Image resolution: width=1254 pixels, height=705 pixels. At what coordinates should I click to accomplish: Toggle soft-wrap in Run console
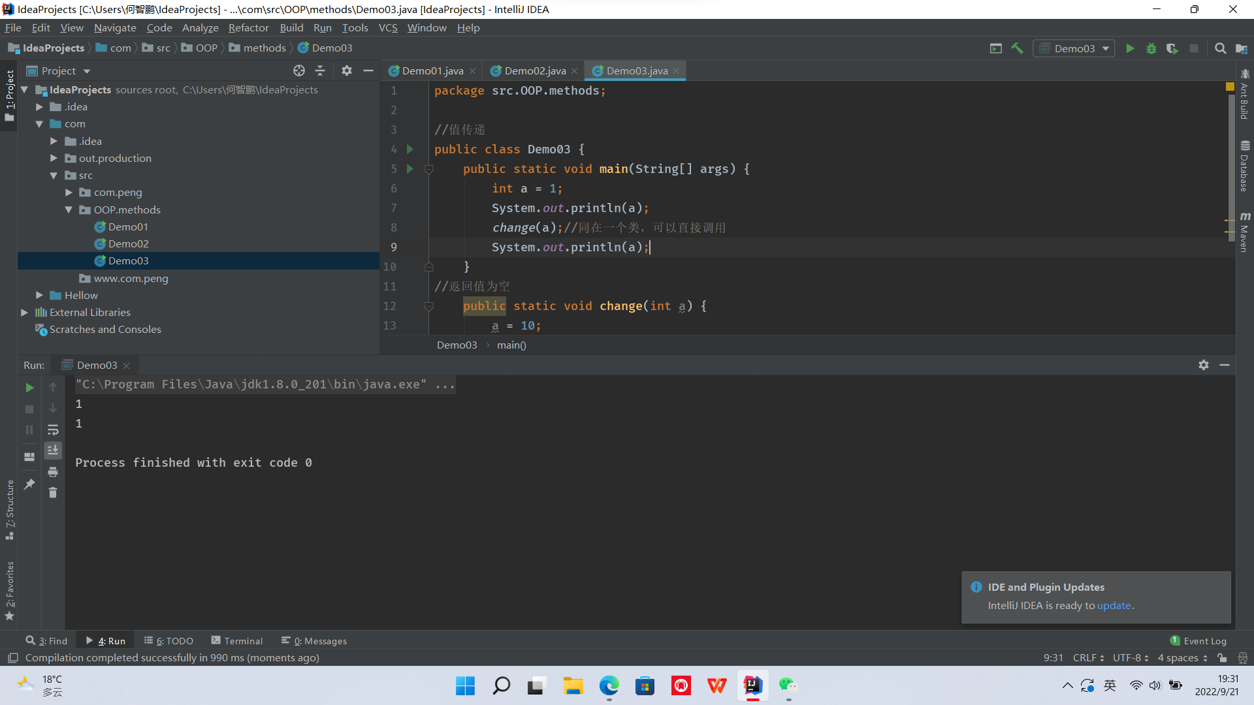pyautogui.click(x=53, y=430)
